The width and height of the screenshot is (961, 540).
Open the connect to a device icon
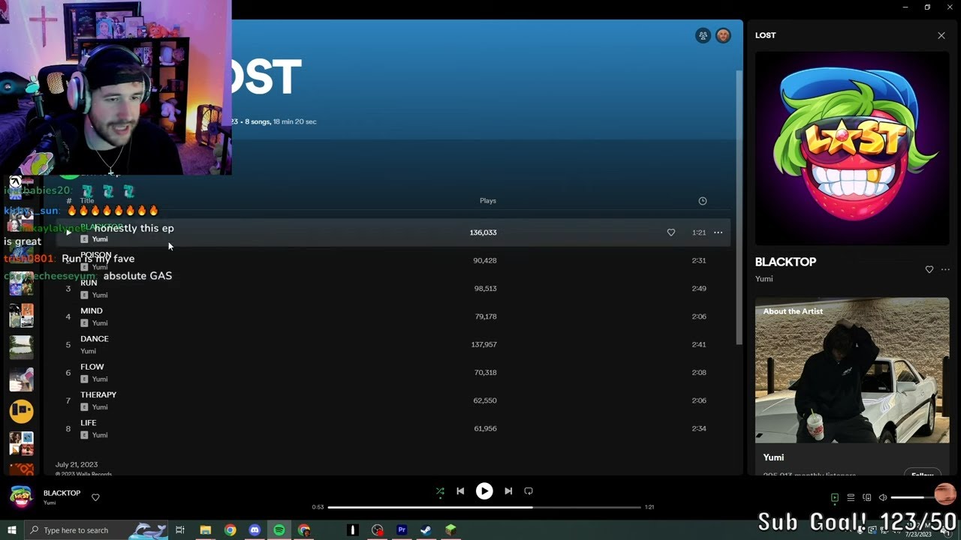(866, 497)
